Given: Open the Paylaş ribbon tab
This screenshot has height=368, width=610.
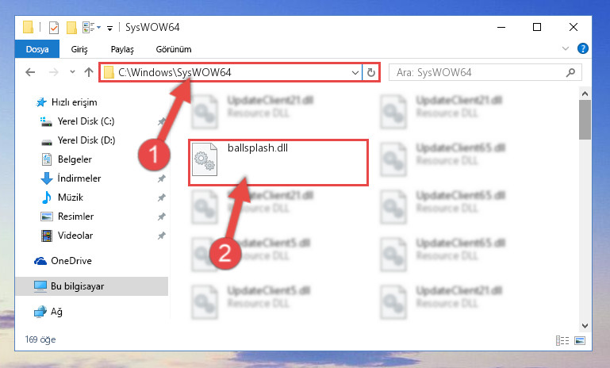Looking at the screenshot, I should pyautogui.click(x=122, y=49).
